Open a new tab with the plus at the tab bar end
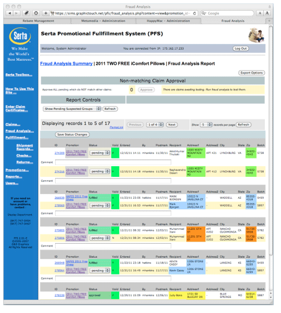 click(269, 21)
